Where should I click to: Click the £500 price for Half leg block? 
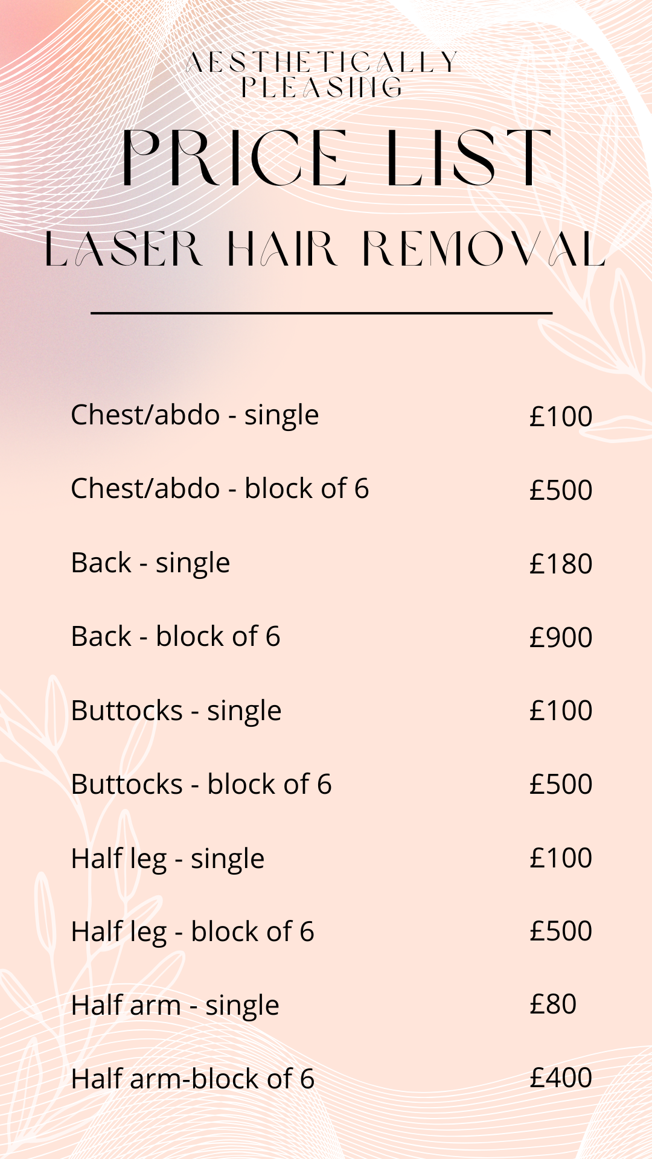(x=561, y=931)
